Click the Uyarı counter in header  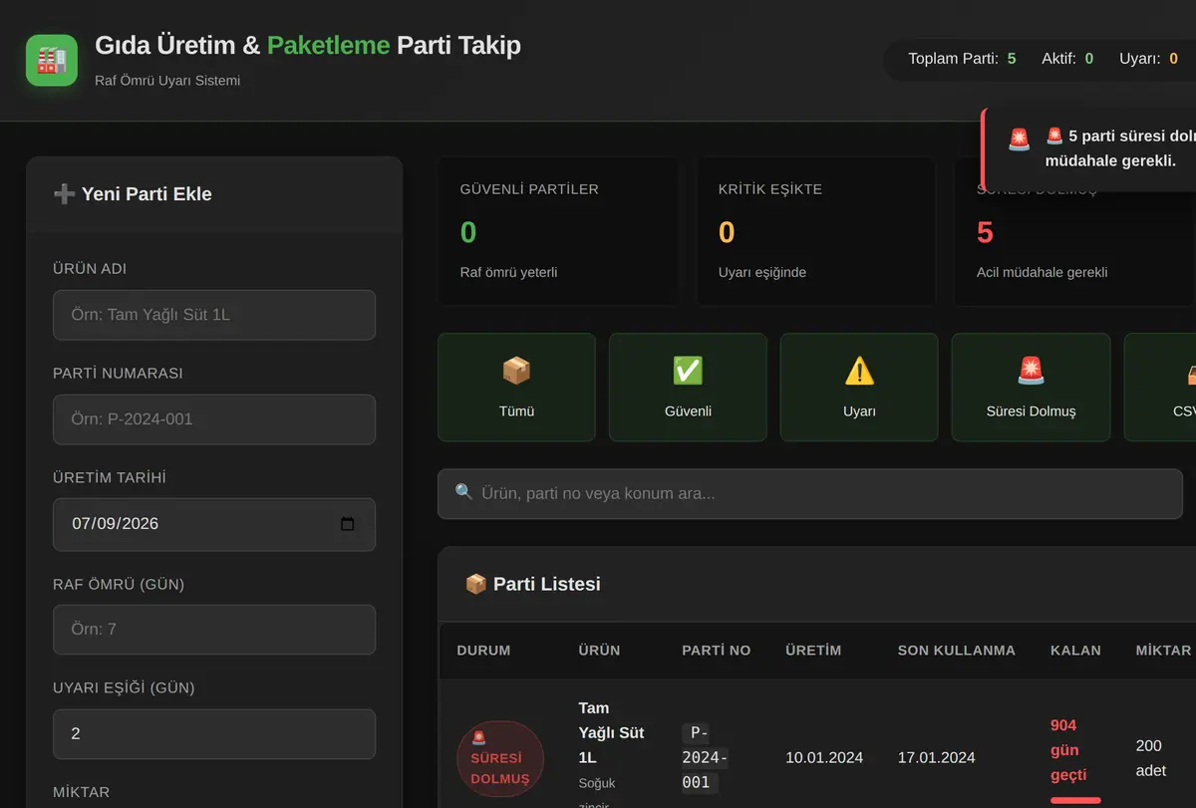click(1148, 59)
